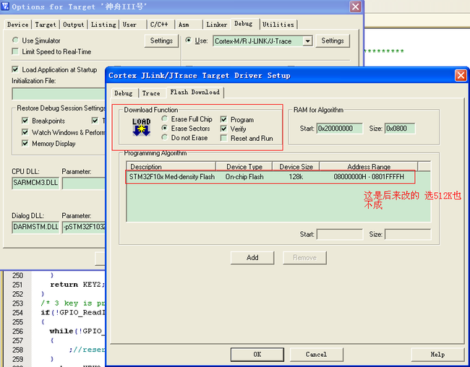The image size is (470, 367).
Task: Enable Limit Speed to Real-Time checkbox
Action: pyautogui.click(x=15, y=51)
